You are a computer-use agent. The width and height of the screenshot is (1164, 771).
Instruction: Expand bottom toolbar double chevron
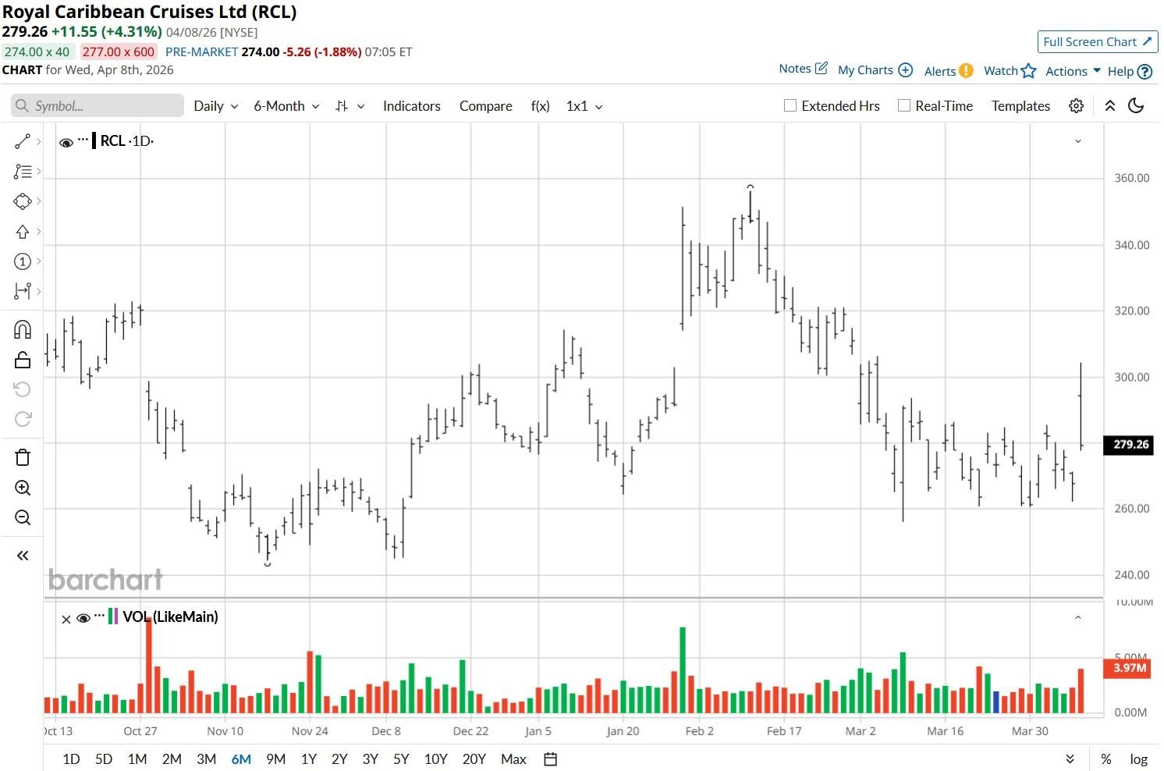point(1070,759)
